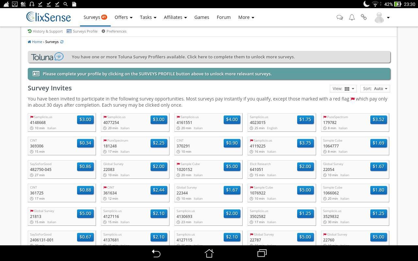Viewport: 418px width, 261px height.
Task: Start survey 4077254 $3.00 button
Action: 159,119
